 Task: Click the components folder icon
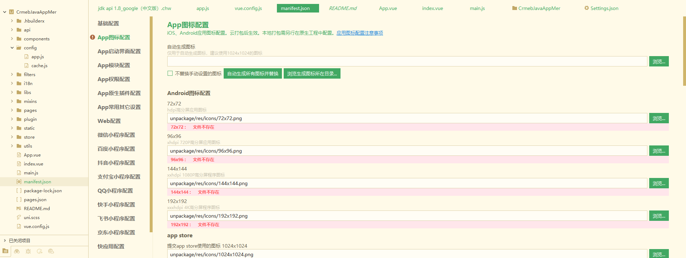tap(19, 39)
